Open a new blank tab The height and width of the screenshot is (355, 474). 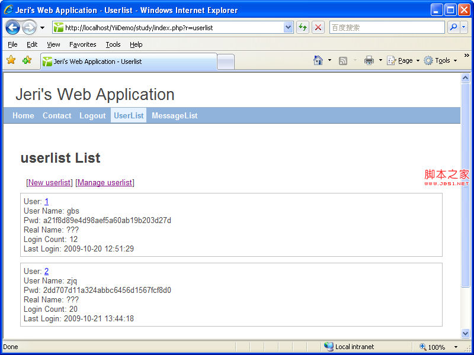tap(226, 62)
